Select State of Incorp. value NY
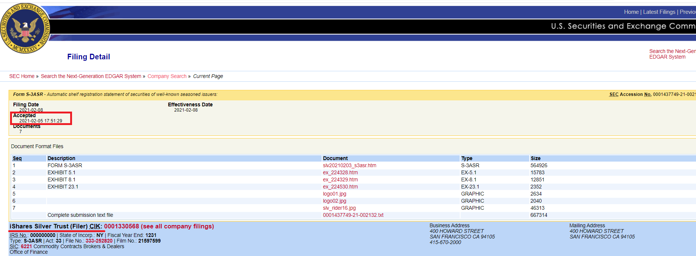Screen dimensions: 696x256 pos(100,235)
